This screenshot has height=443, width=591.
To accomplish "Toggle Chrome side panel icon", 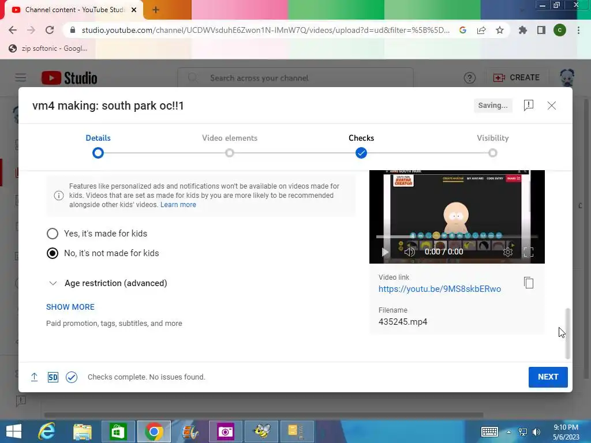I will [x=541, y=30].
